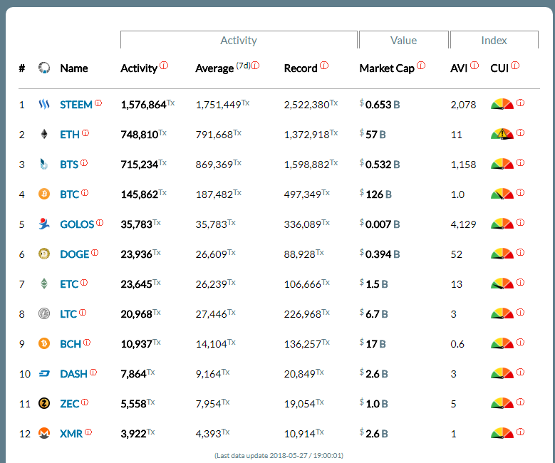This screenshot has height=463, width=555.
Task: Open the BTC coin link
Action: [x=70, y=194]
